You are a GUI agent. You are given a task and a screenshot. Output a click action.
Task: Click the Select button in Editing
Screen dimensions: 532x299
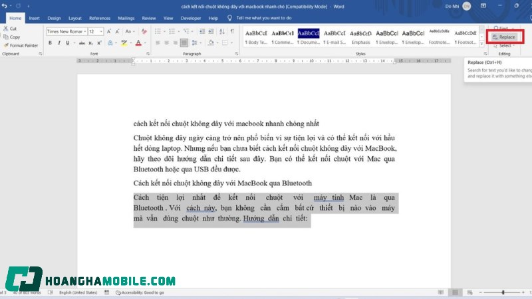pyautogui.click(x=505, y=45)
